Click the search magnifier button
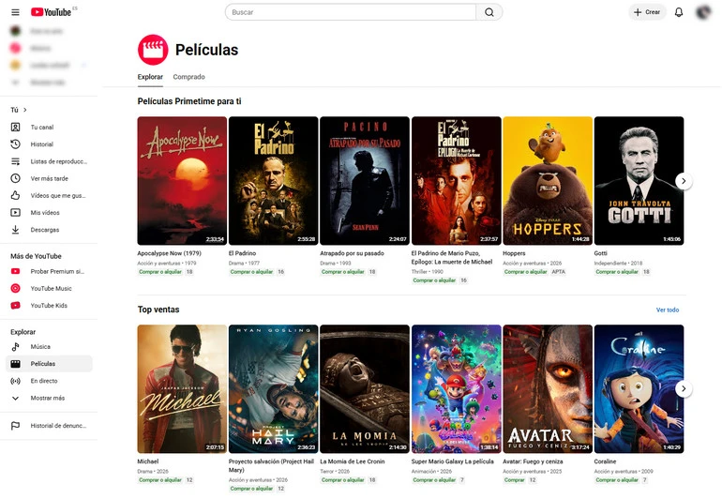 click(489, 12)
